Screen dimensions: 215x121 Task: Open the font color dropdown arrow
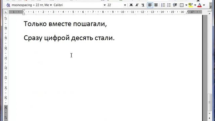[204, 5]
